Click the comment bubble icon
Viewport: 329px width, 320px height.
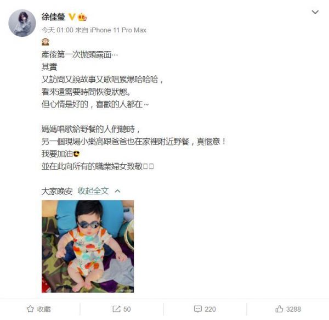point(197,309)
